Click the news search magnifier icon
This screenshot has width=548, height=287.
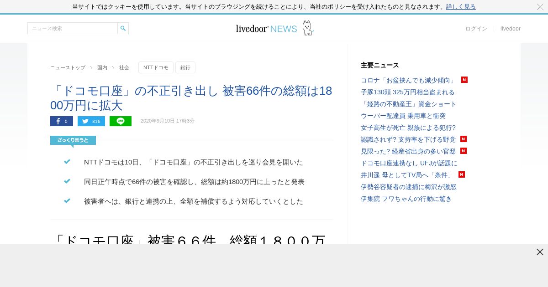click(123, 28)
